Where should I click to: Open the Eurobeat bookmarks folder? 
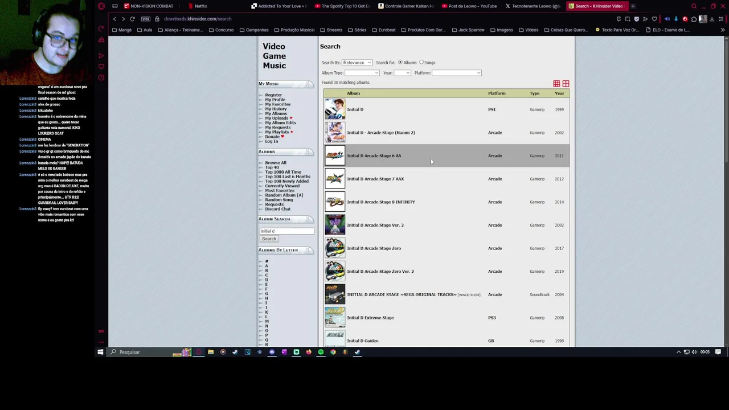point(383,30)
